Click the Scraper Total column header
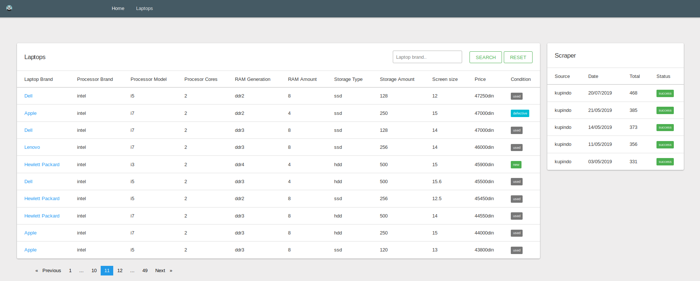700x281 pixels. [x=634, y=76]
